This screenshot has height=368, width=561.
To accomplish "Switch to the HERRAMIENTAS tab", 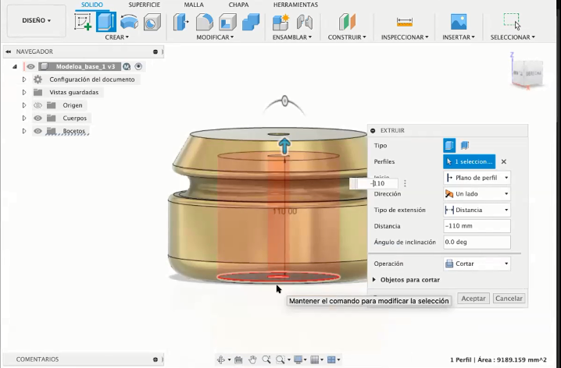I will (295, 5).
